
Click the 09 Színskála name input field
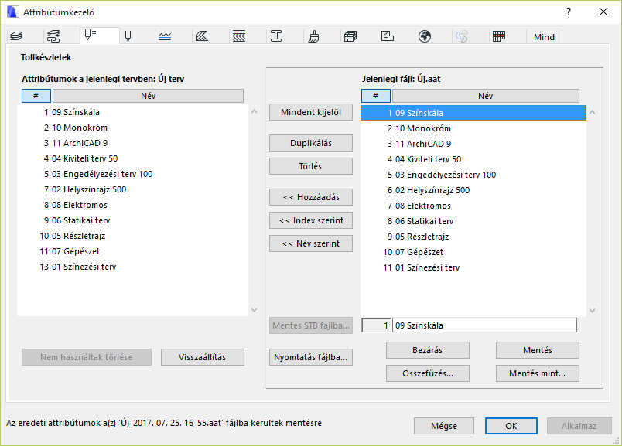point(484,325)
